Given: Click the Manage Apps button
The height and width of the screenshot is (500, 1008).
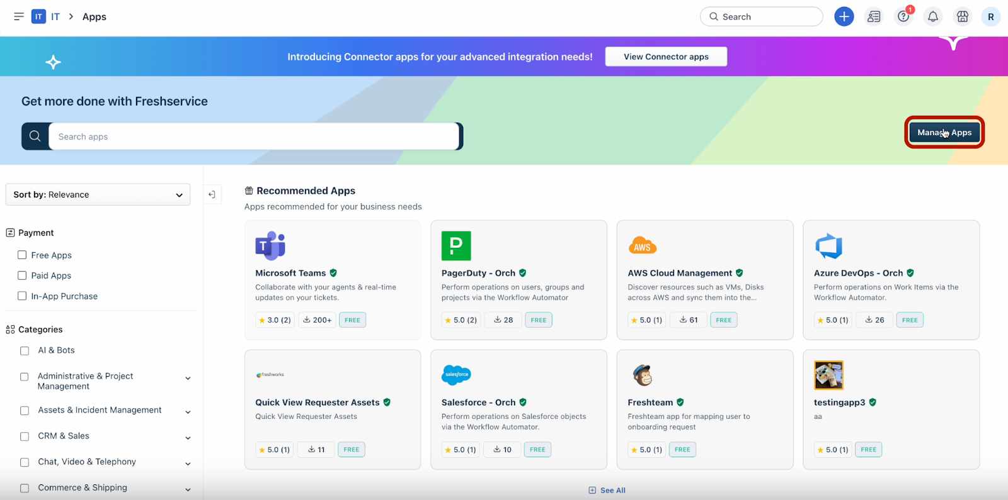Looking at the screenshot, I should 944,132.
